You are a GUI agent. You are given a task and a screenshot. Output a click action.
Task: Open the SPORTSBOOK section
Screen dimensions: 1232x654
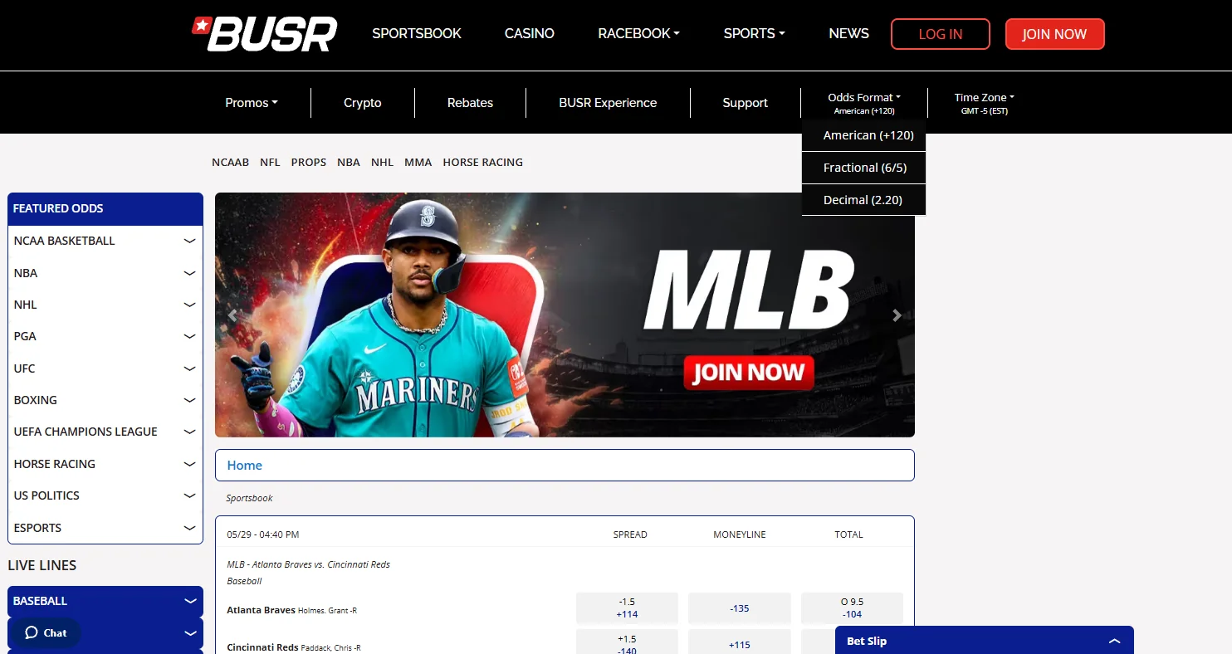tap(417, 34)
